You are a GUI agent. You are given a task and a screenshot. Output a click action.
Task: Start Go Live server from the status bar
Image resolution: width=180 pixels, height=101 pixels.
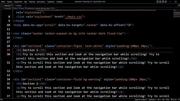174,100
